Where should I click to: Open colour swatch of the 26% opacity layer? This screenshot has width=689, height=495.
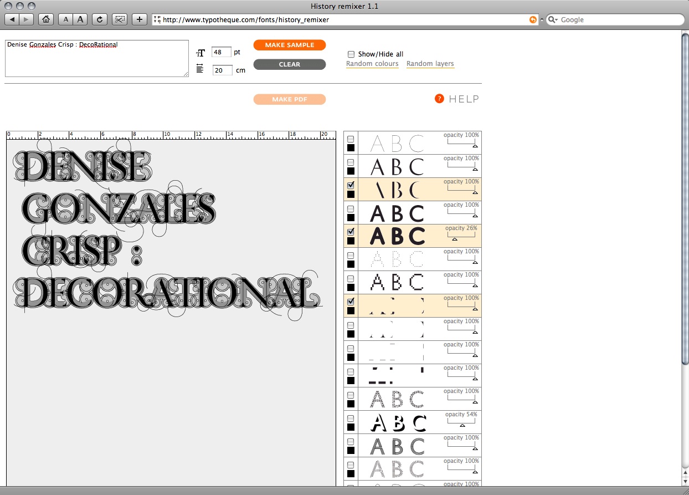pos(351,241)
